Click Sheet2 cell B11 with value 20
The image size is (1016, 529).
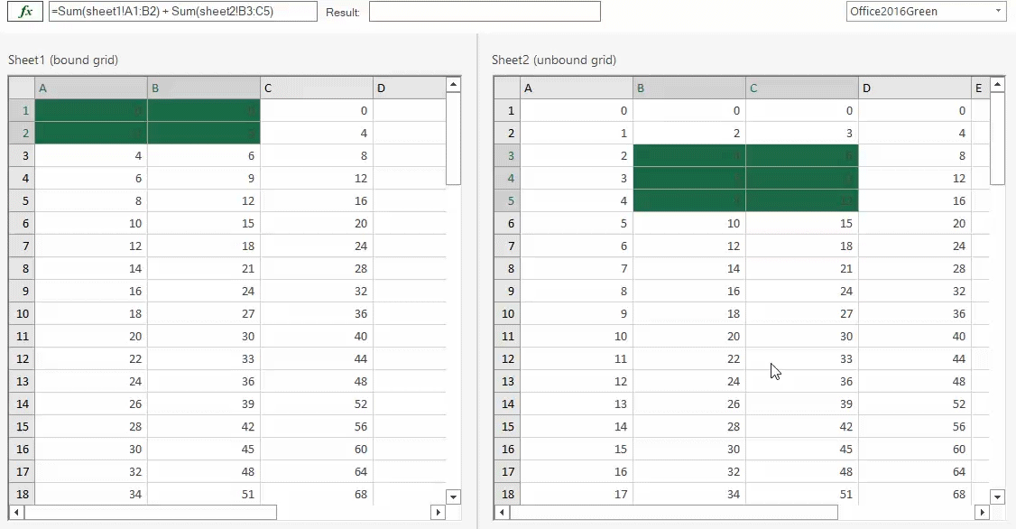click(688, 336)
